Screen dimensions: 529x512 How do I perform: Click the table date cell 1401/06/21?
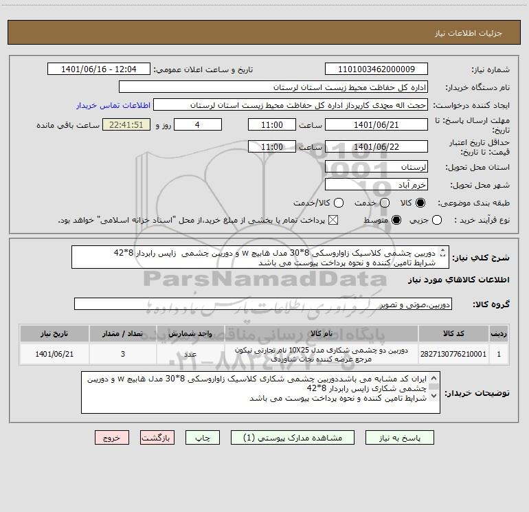coord(54,354)
